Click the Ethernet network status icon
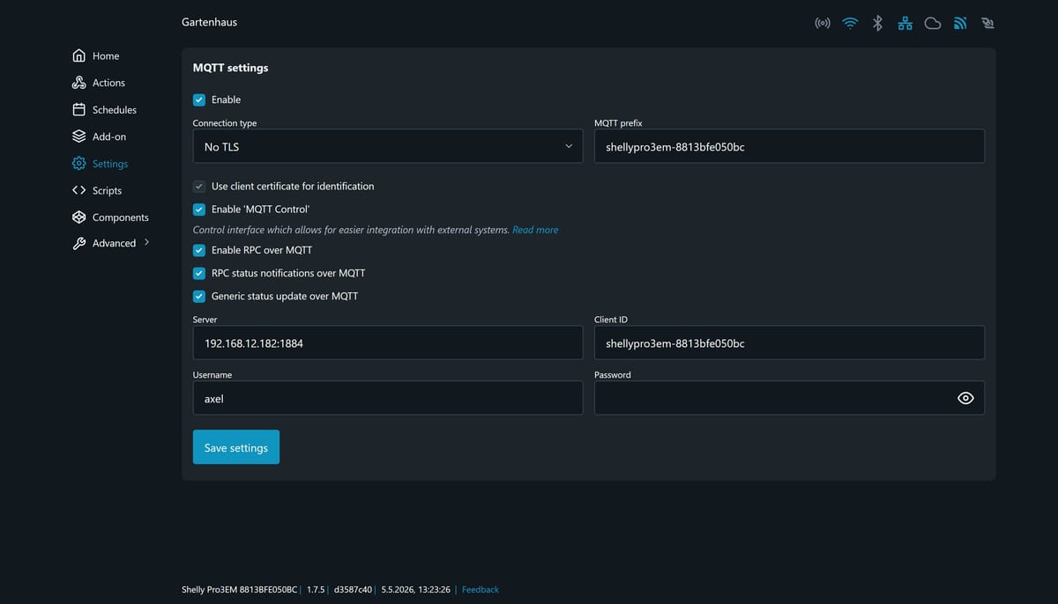The image size is (1058, 604). (905, 24)
